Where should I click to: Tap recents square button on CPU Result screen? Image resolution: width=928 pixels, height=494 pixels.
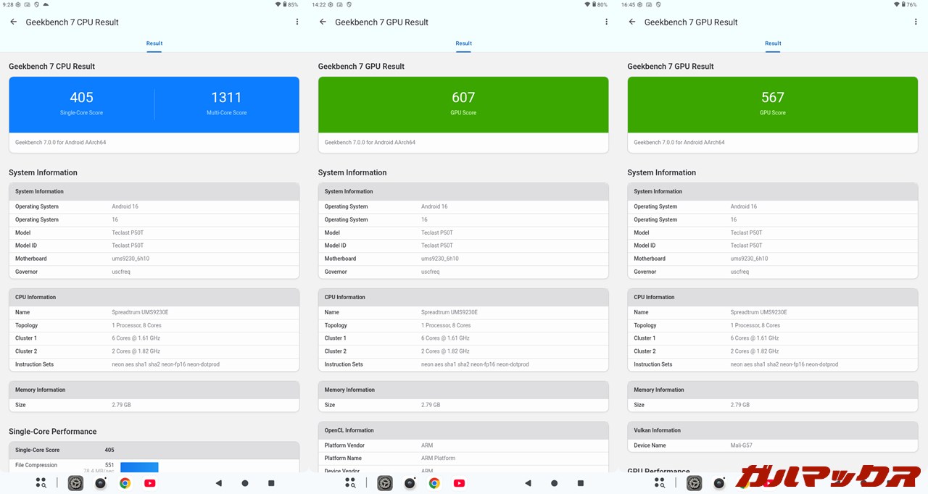[x=271, y=483]
